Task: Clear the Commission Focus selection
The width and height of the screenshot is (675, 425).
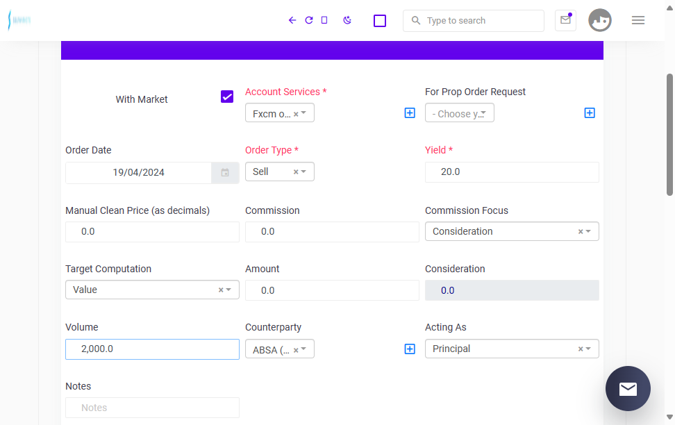Action: pos(581,232)
